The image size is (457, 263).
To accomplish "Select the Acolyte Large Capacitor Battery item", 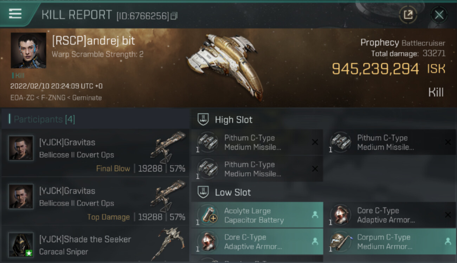I will coord(257,215).
